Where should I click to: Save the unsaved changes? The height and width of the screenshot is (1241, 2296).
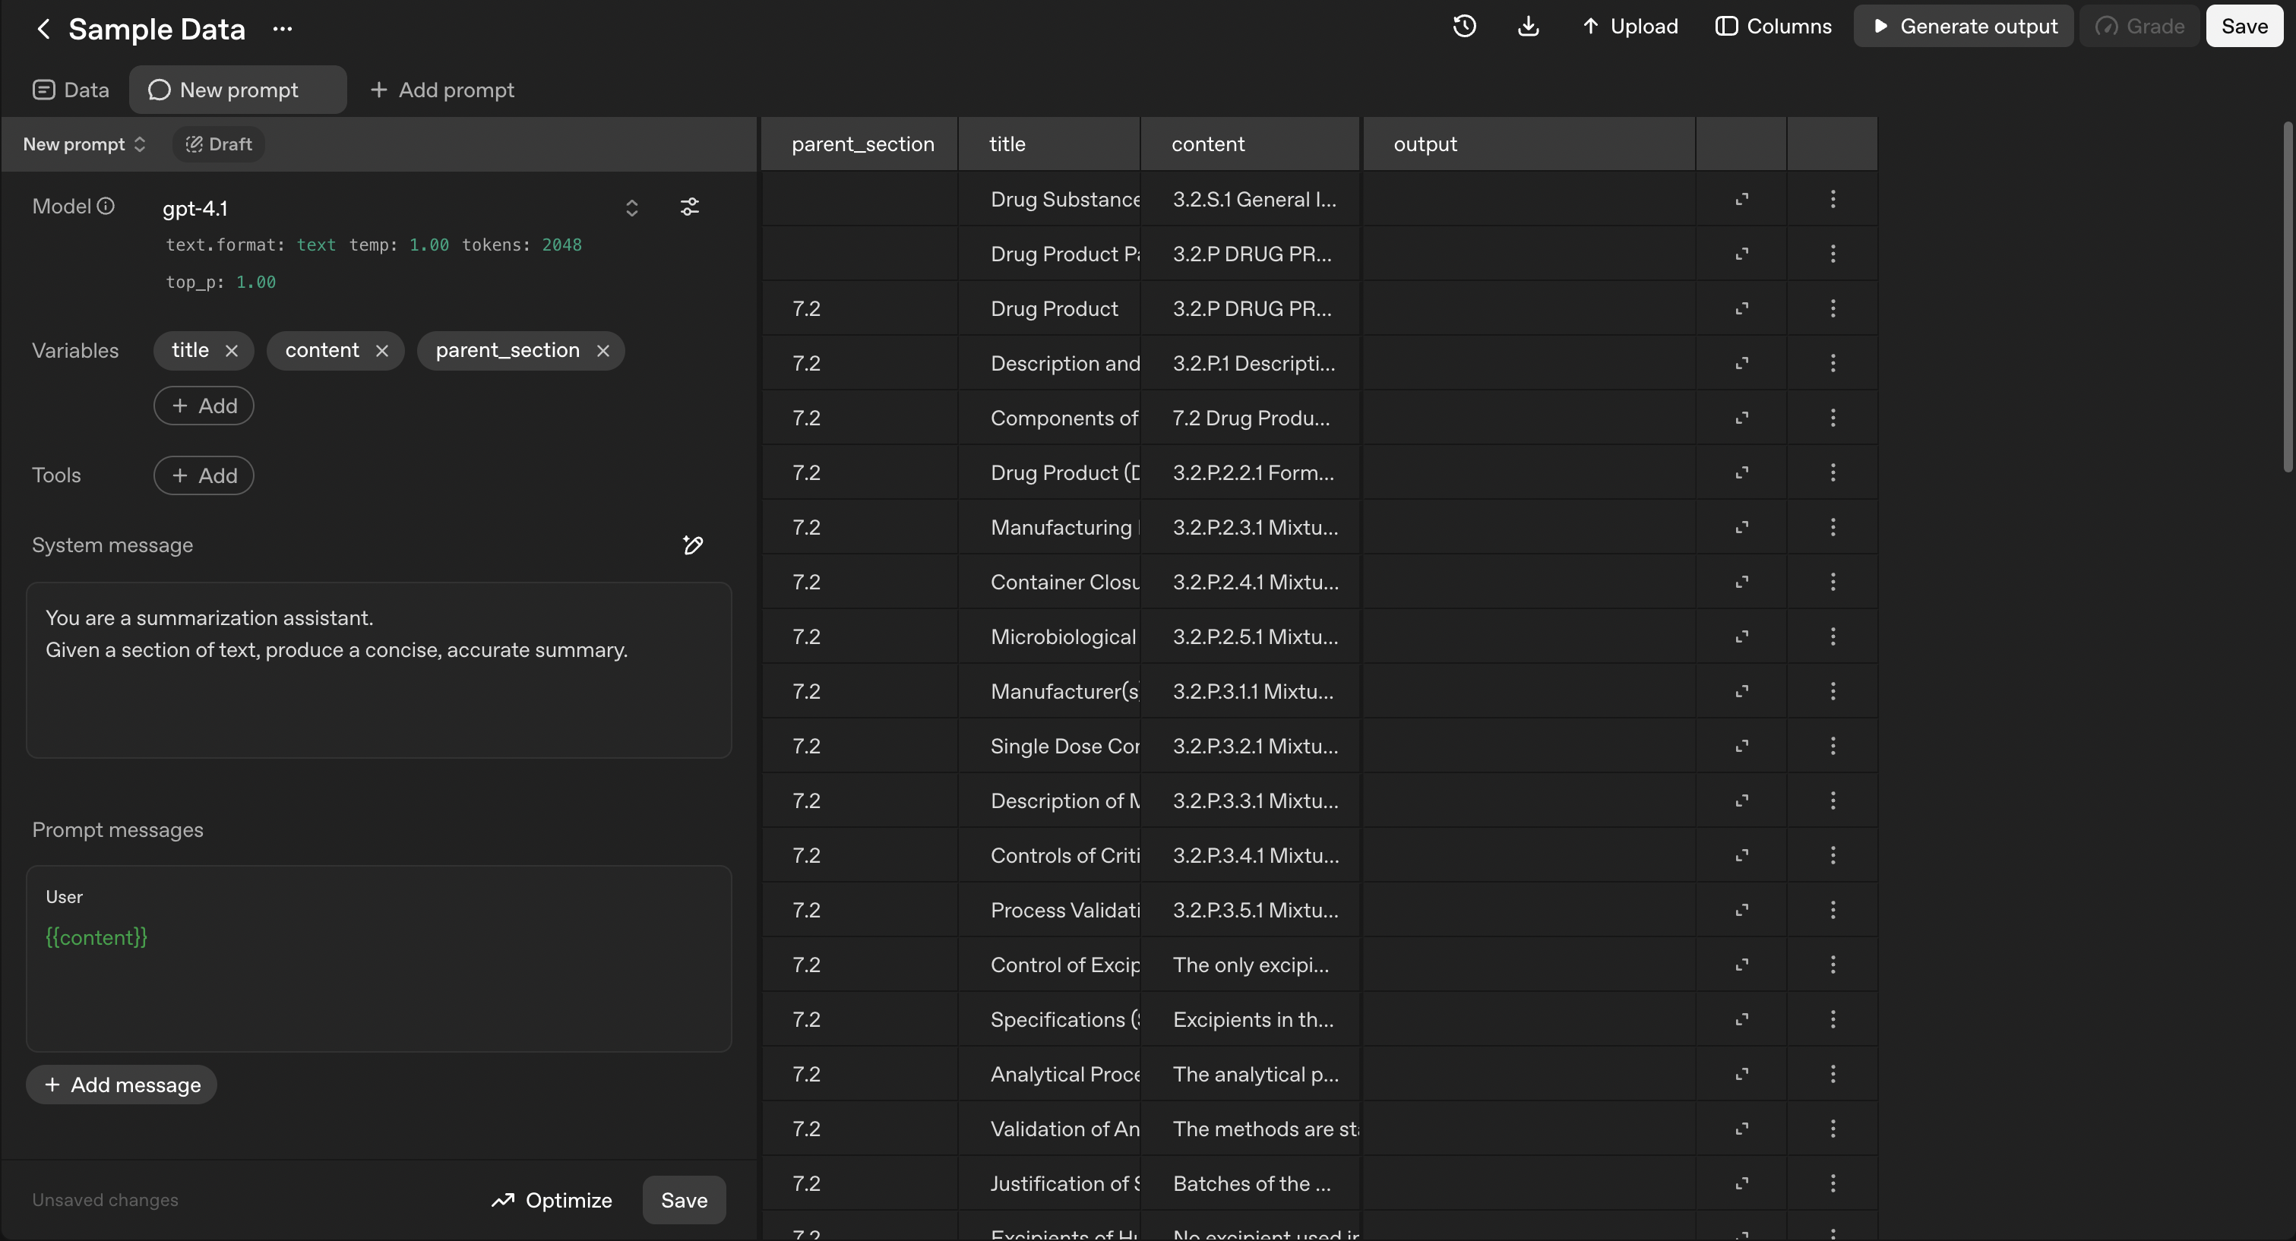(684, 1200)
